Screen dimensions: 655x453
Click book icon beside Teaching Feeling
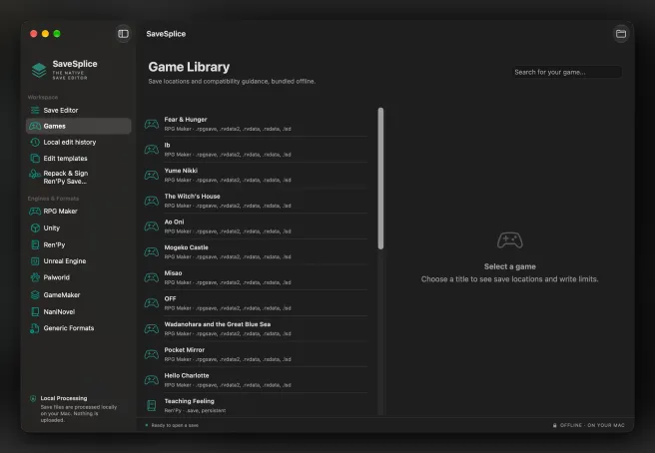click(x=152, y=405)
